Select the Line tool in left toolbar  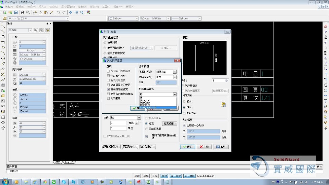point(3,26)
